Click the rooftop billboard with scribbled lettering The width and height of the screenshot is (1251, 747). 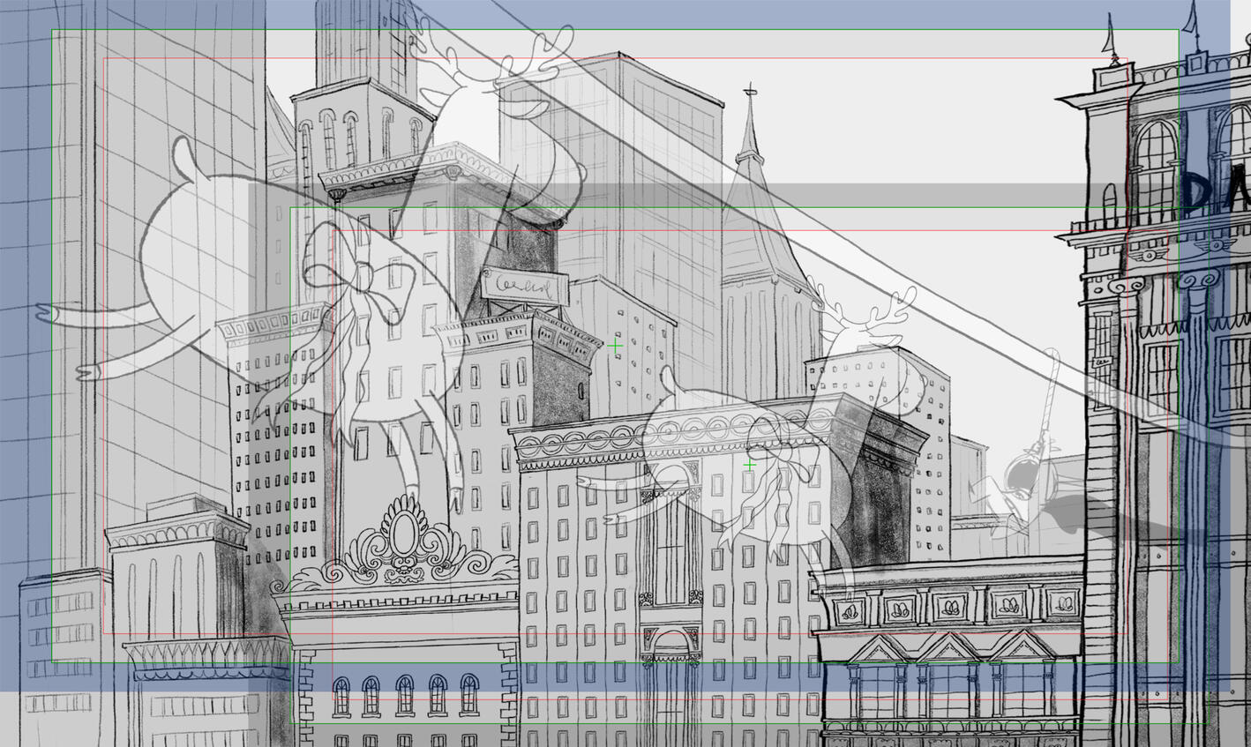[x=526, y=286]
